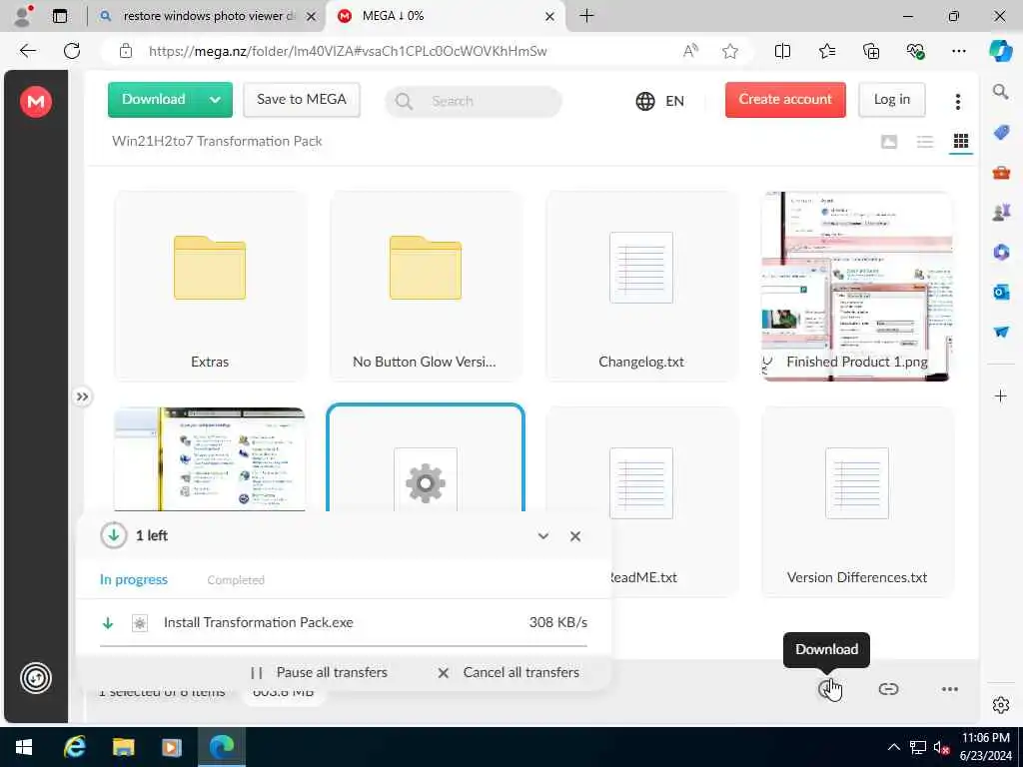The image size is (1023, 767).
Task: Select Finished Product 1.png thumbnail
Action: (856, 286)
